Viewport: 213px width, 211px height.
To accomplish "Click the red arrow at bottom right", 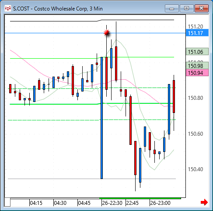I will click(204, 202).
